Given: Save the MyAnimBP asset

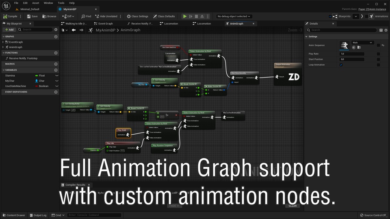Looking at the screenshot, I should click(32, 16).
